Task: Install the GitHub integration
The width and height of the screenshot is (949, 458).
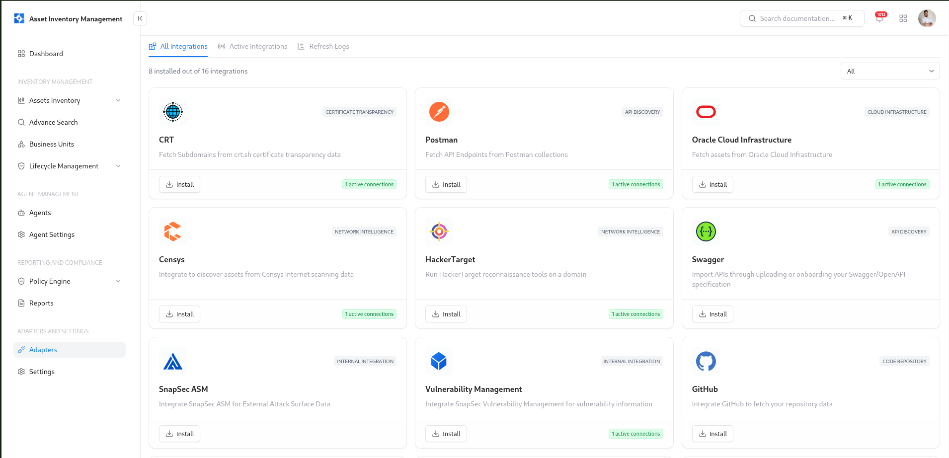Action: (712, 434)
